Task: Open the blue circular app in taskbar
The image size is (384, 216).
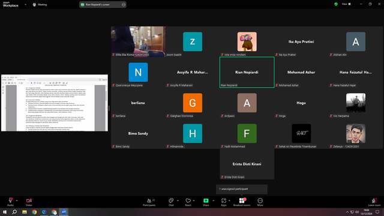Action: (44, 212)
